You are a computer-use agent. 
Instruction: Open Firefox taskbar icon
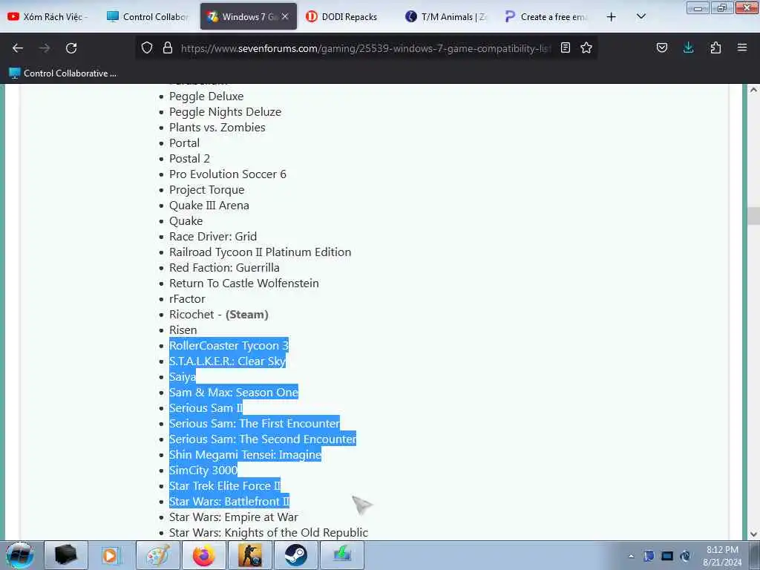pos(203,555)
